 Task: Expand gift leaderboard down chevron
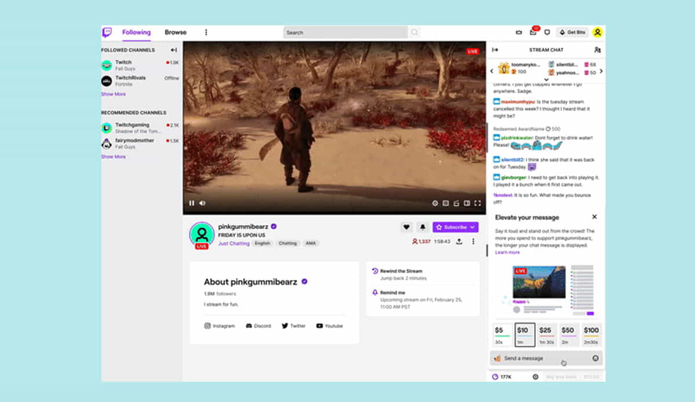(546, 79)
